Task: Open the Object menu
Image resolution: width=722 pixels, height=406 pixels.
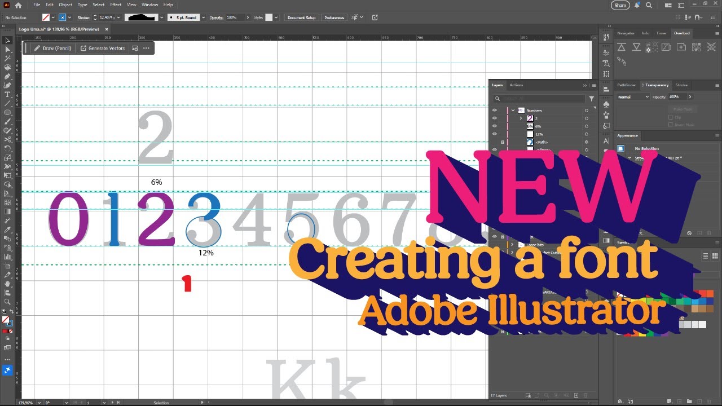Action: (65, 5)
